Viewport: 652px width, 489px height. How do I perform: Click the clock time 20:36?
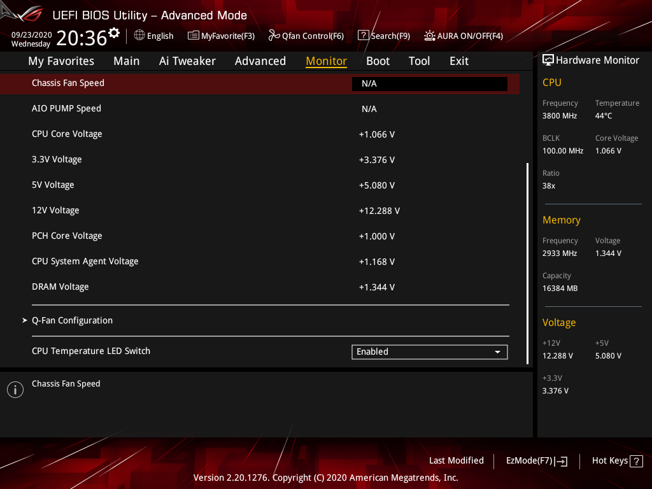point(81,38)
